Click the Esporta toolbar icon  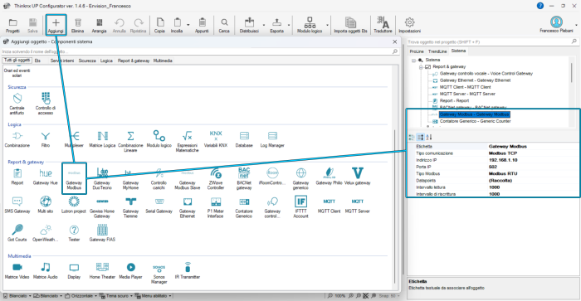tap(276, 25)
